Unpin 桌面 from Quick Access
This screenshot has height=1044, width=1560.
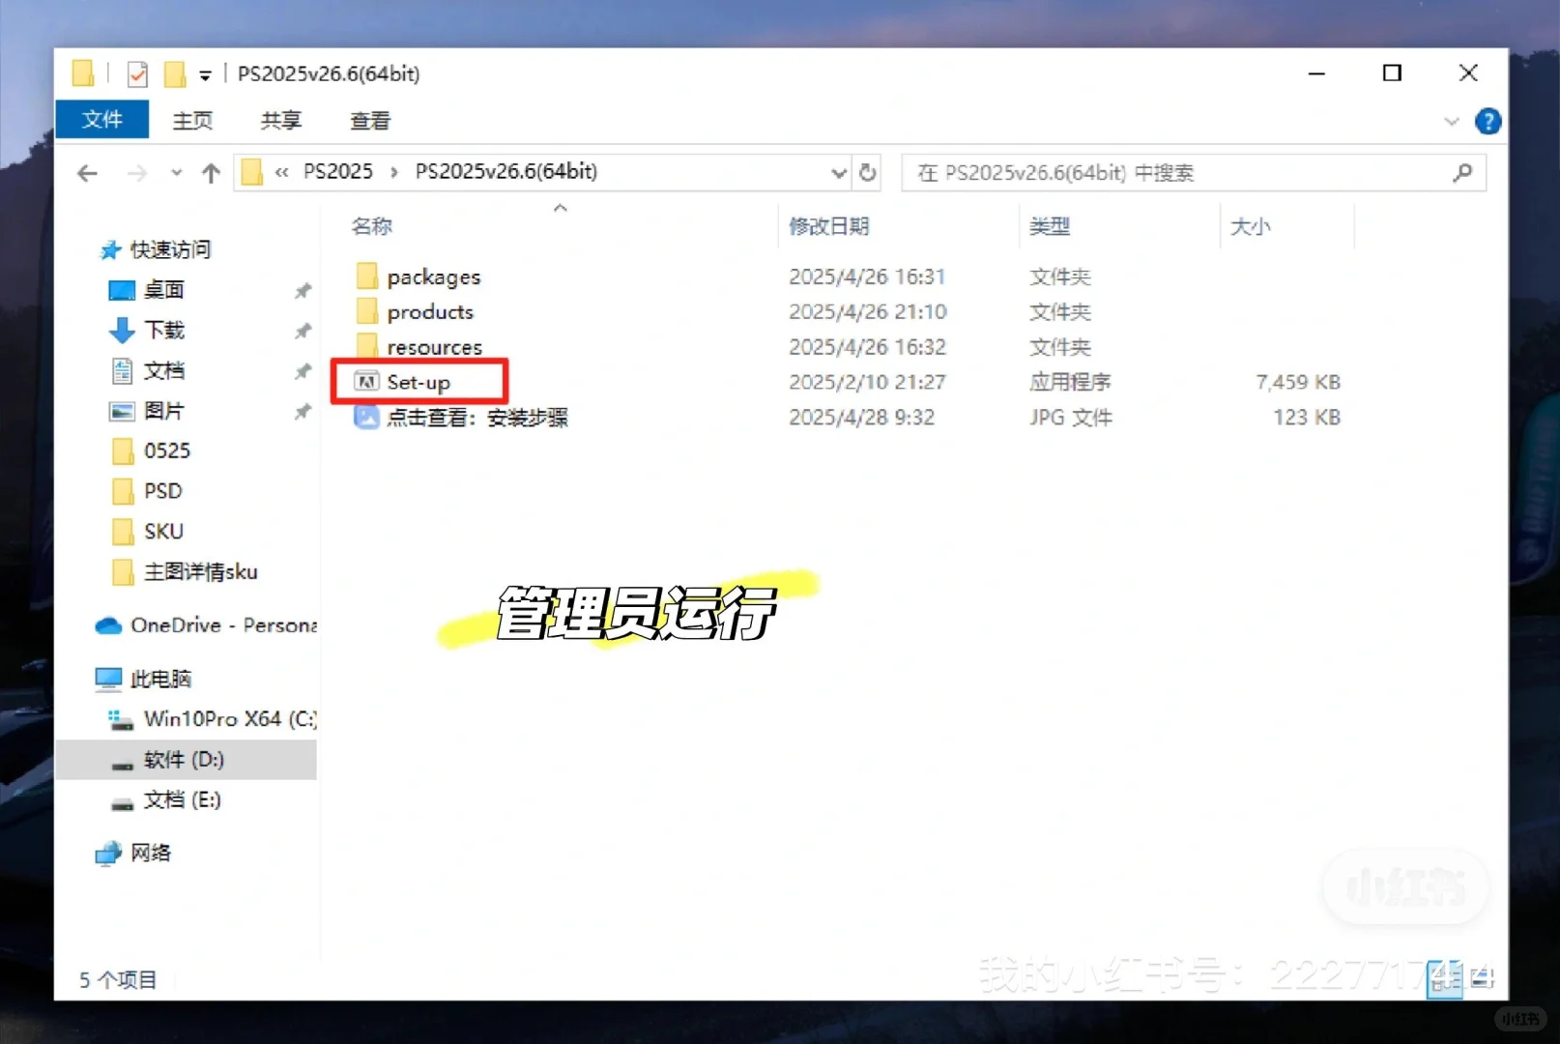303,290
